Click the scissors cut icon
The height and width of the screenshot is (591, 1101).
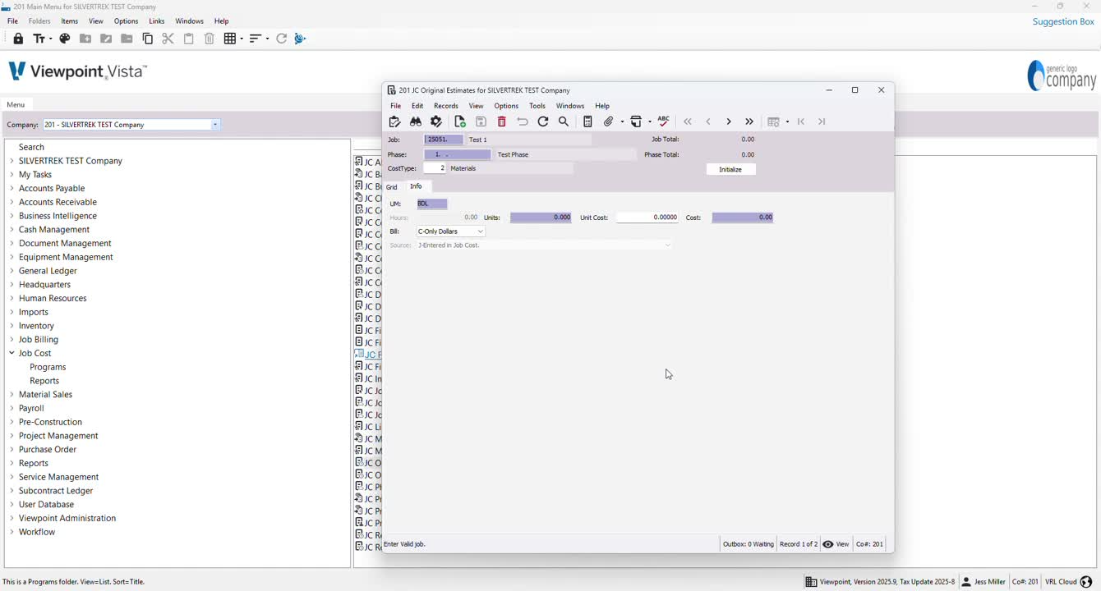coord(168,39)
